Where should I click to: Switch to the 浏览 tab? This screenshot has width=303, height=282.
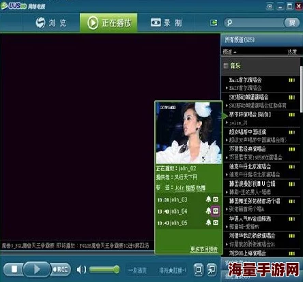pos(51,22)
